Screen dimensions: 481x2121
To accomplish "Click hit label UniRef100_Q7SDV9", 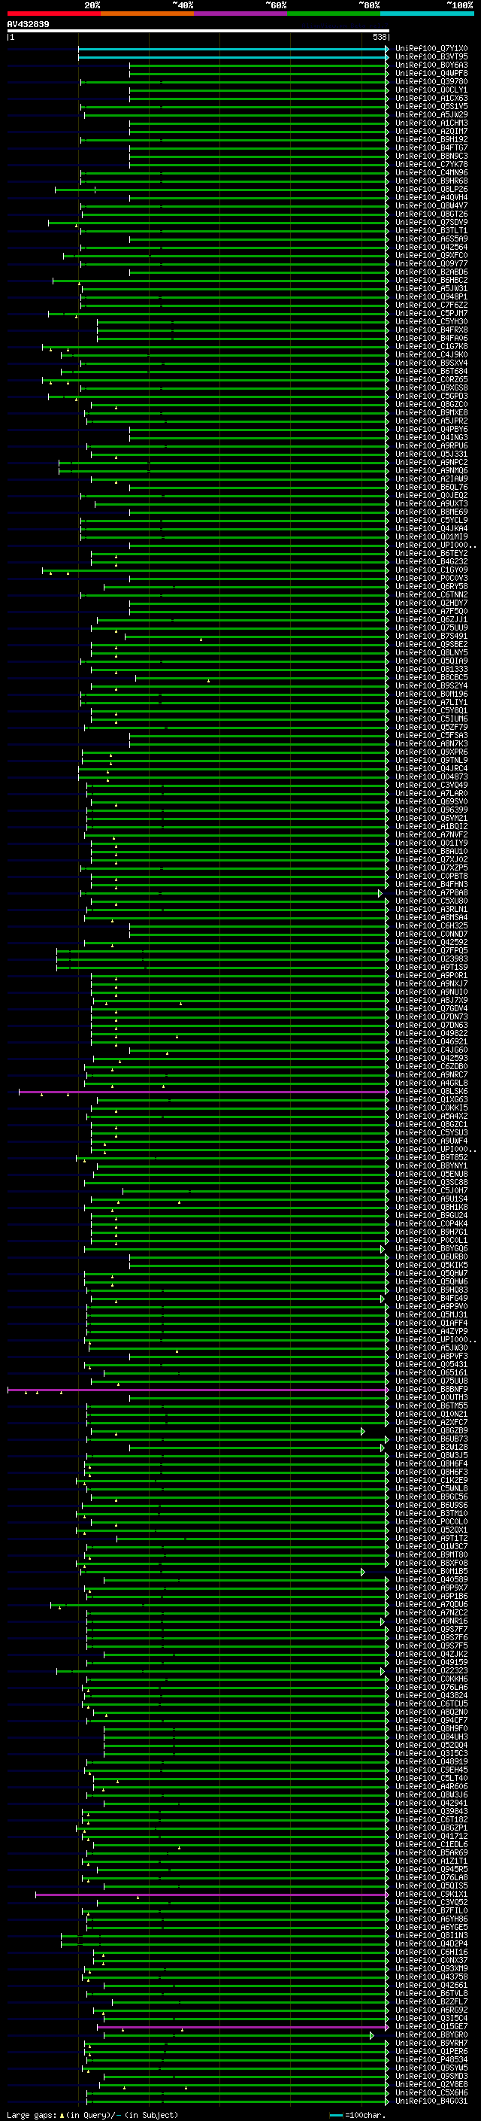I will coord(431,223).
